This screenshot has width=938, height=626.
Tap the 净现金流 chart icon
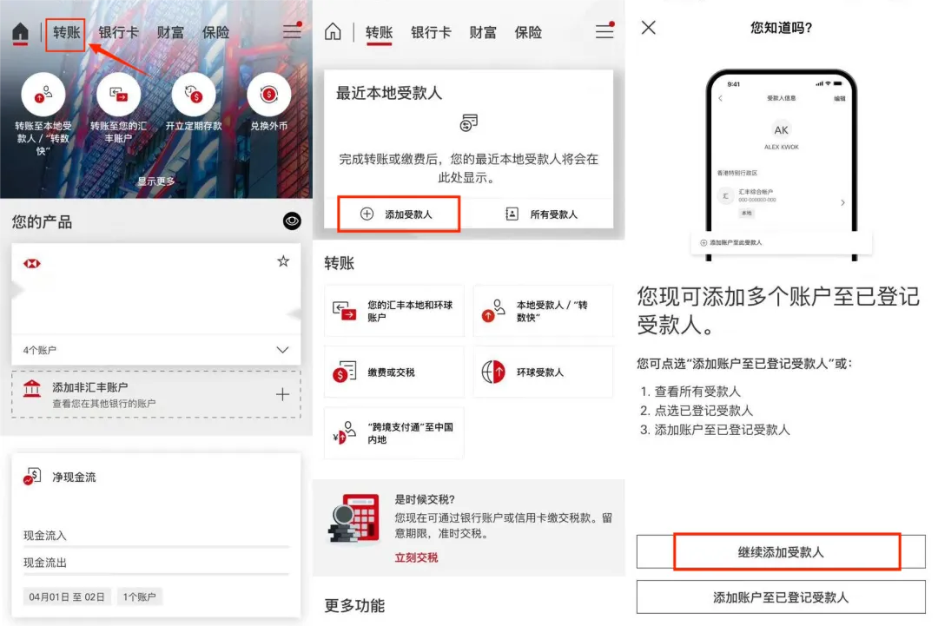click(x=32, y=477)
